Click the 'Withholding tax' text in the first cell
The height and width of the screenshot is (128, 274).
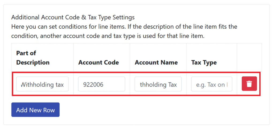coord(43,85)
